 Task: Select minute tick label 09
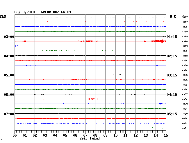tap(105, 135)
